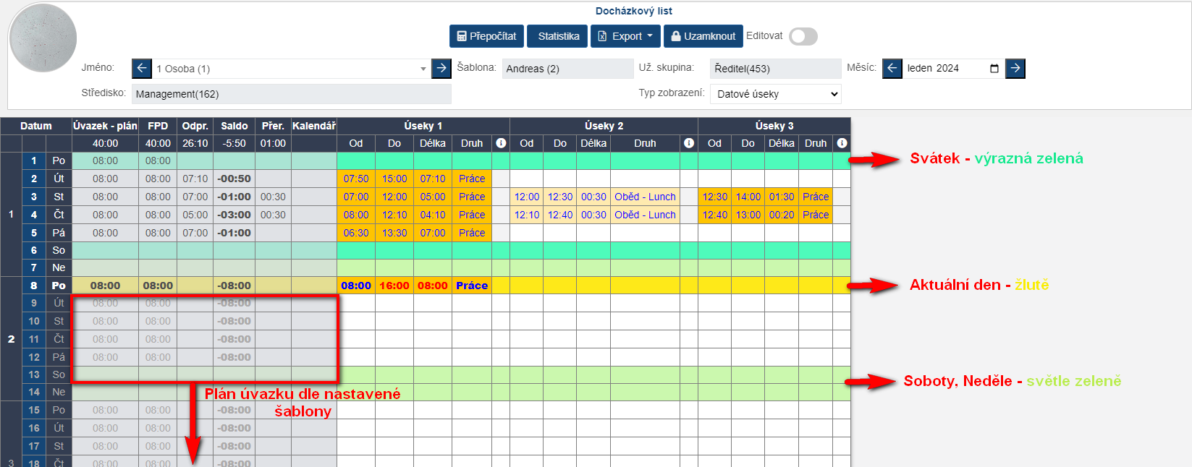Click Uzamknout to lock the sheet
Image resolution: width=1192 pixels, height=467 pixels.
pos(702,36)
